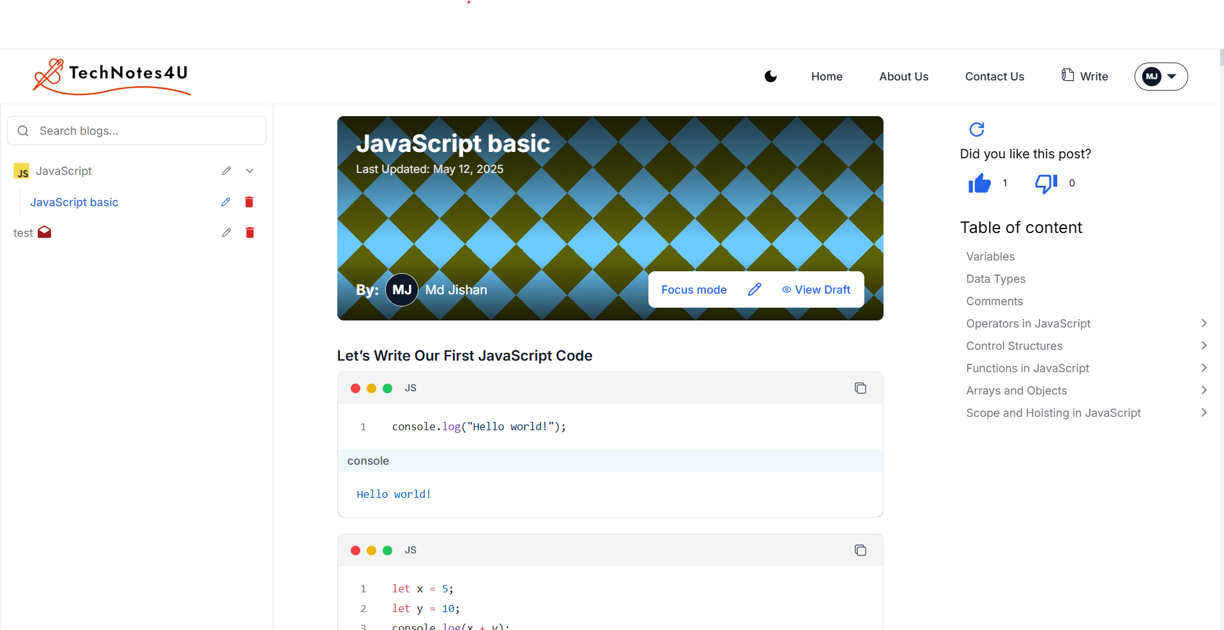Click the Search blogs input field

pos(147,131)
